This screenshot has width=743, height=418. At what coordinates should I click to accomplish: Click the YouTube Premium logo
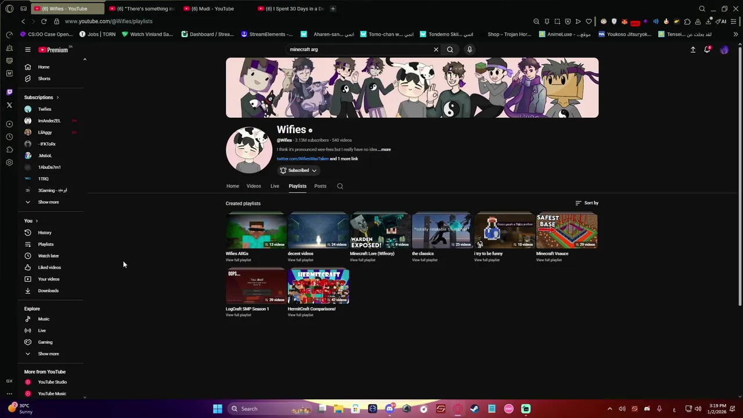coord(53,50)
